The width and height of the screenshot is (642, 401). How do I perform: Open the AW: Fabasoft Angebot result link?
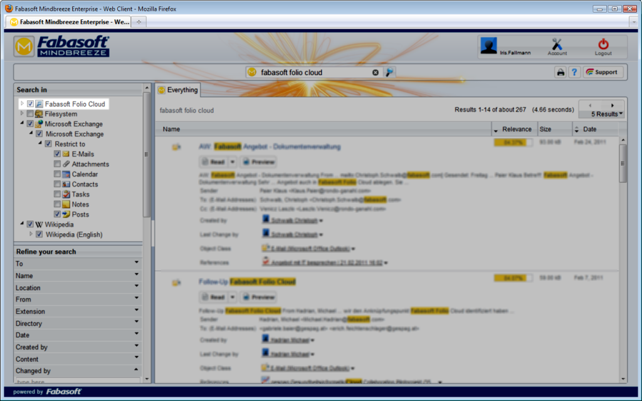click(x=270, y=147)
